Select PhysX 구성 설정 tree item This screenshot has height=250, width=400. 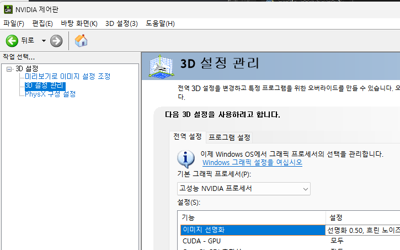coord(50,94)
